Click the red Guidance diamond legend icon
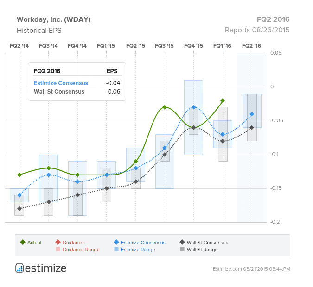Screen dimensions: 313x287 [x=58, y=243]
